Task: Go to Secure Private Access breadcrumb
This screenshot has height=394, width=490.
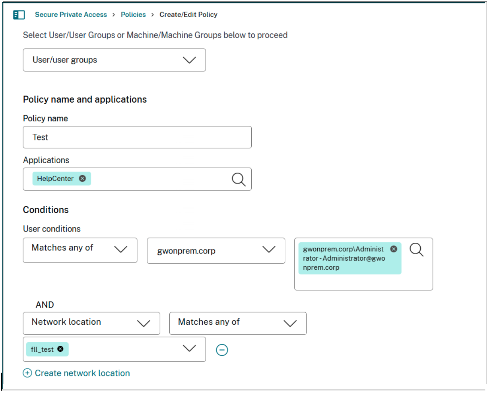Action: [71, 15]
